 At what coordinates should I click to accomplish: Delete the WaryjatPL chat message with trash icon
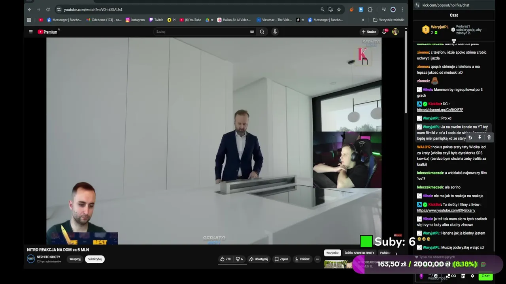[x=489, y=138]
